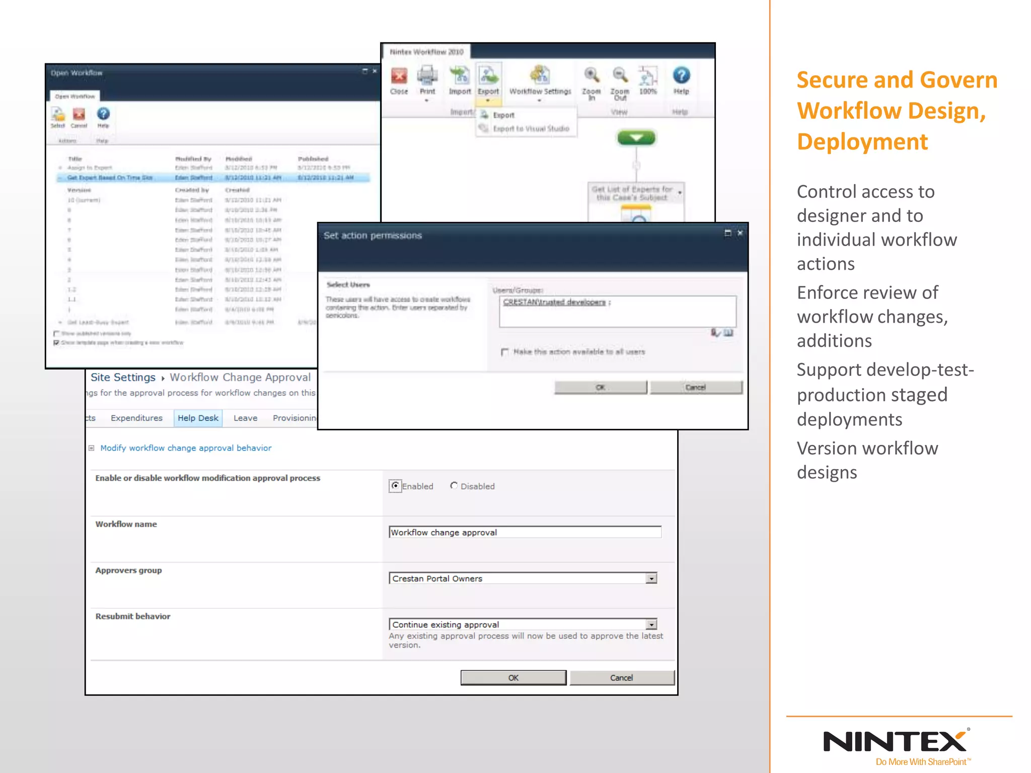Expand the 'Get Least-Busy Expert' row
This screenshot has width=1031, height=773.
(60, 322)
